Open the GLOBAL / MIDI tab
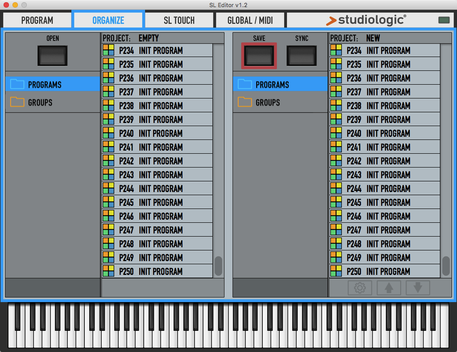457x352 pixels. [x=250, y=20]
